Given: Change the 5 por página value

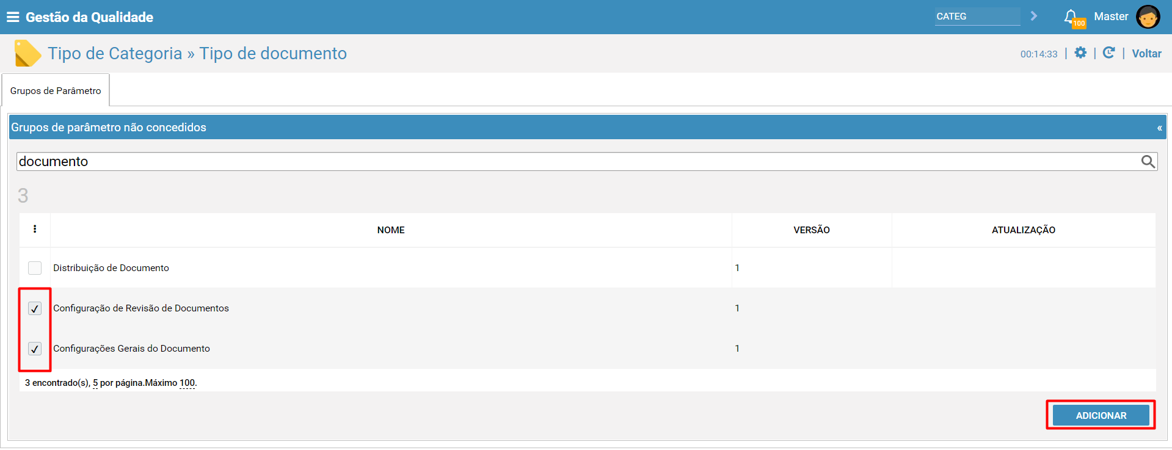Looking at the screenshot, I should click(95, 383).
